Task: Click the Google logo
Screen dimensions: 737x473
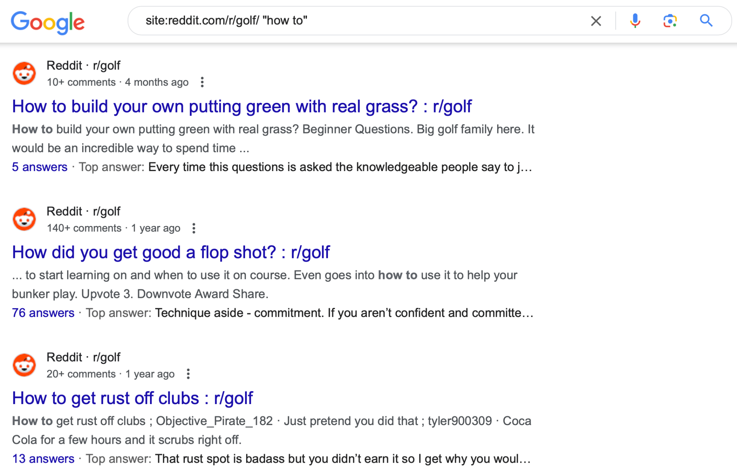Action: 48,22
